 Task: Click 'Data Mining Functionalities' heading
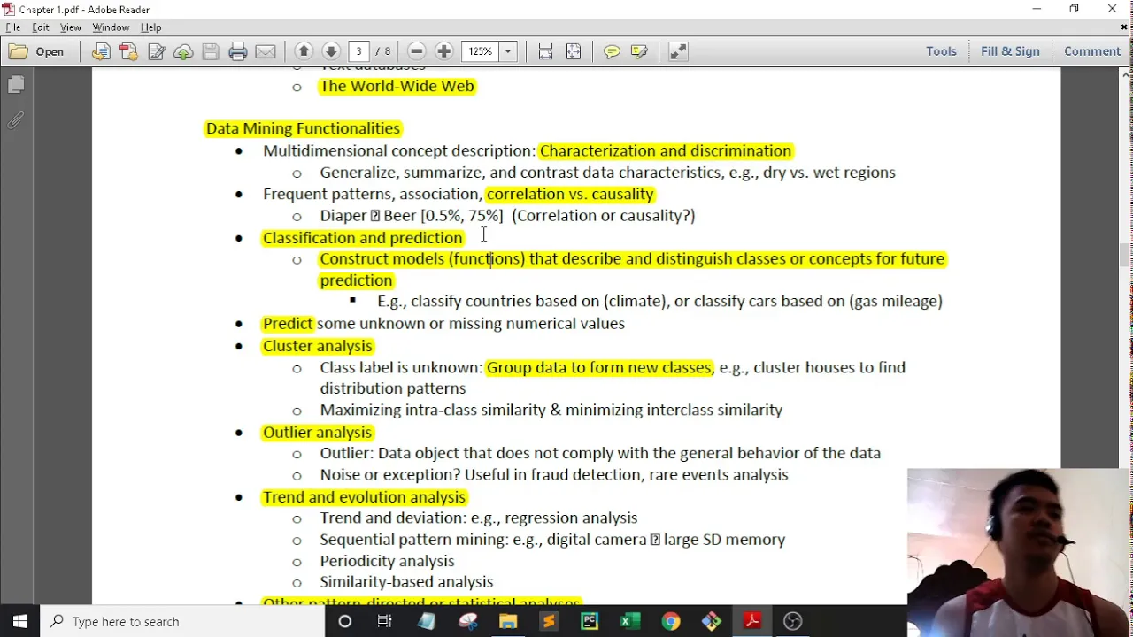[x=303, y=128]
